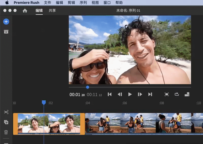The height and width of the screenshot is (144, 203).
Task: Switch to the 编辑 workspace tab
Action: [x=39, y=10]
